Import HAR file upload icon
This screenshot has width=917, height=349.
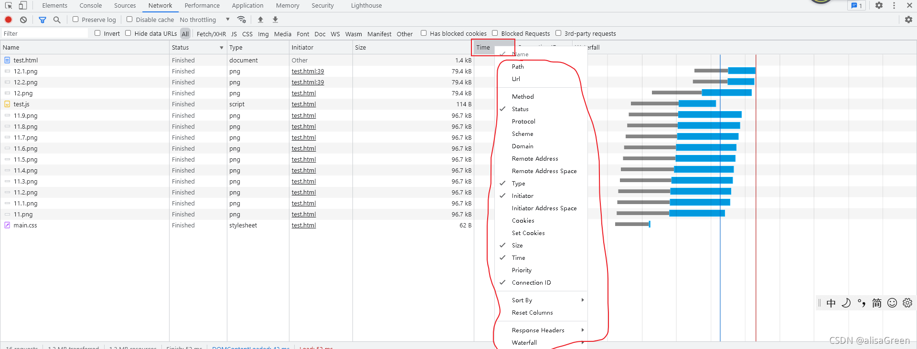tap(260, 20)
